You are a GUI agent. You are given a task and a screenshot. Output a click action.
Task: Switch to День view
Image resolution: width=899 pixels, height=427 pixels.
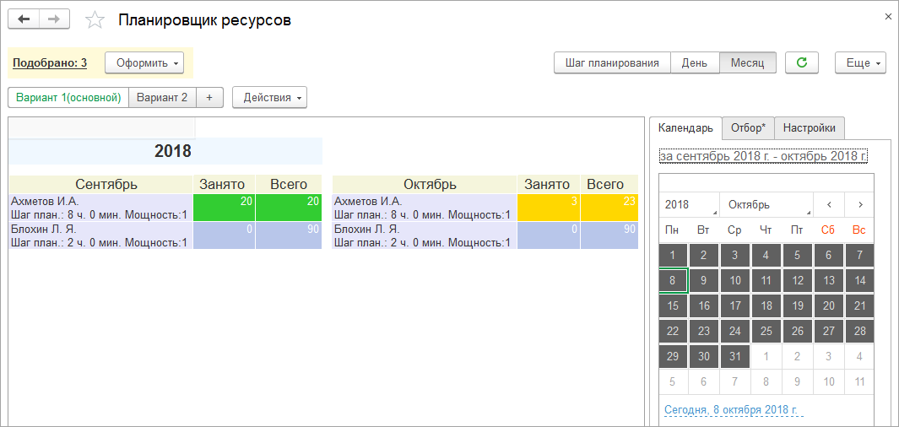pyautogui.click(x=695, y=63)
